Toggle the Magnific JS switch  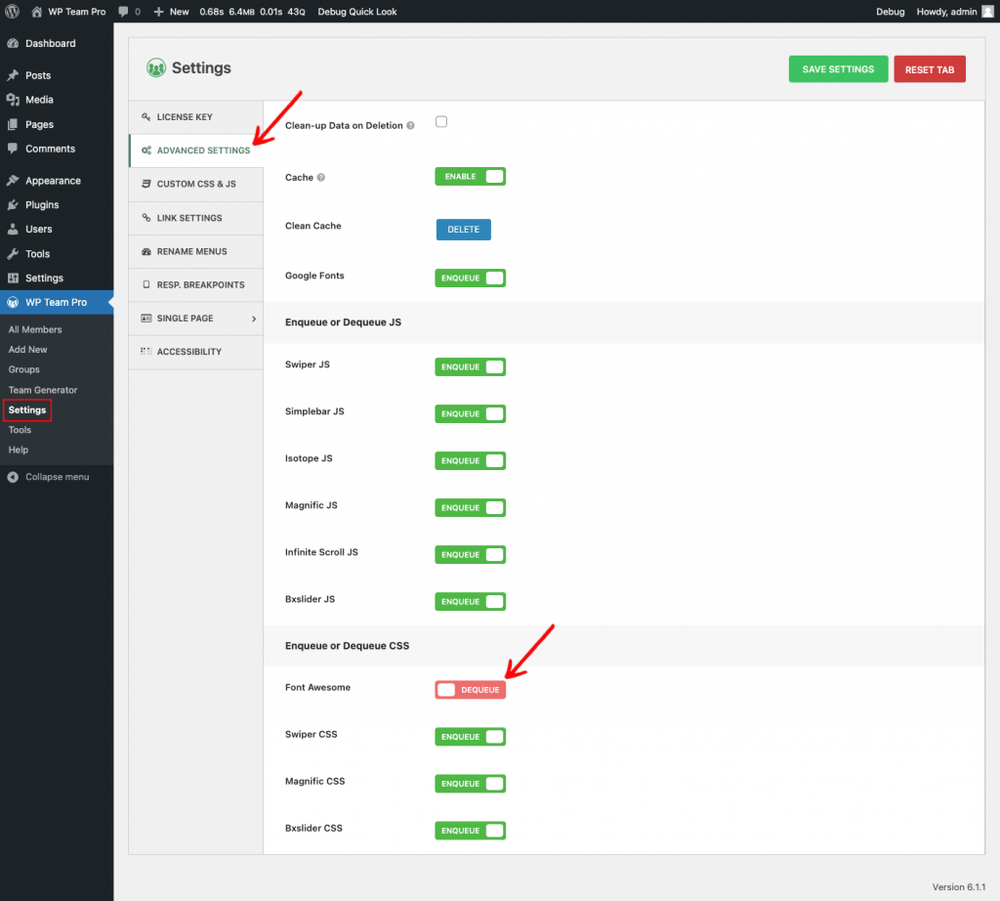[470, 508]
